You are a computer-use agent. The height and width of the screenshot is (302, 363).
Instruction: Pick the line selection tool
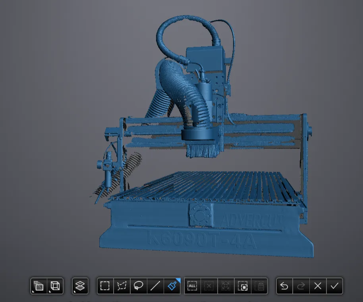point(155,286)
